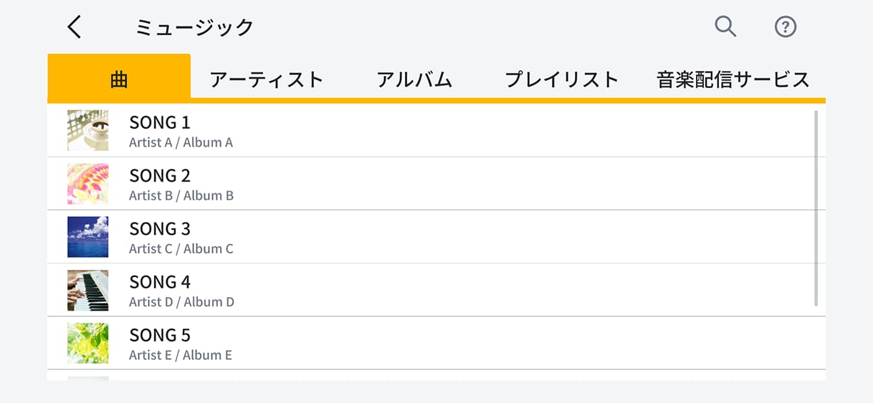Open the search magnifier icon

click(725, 27)
